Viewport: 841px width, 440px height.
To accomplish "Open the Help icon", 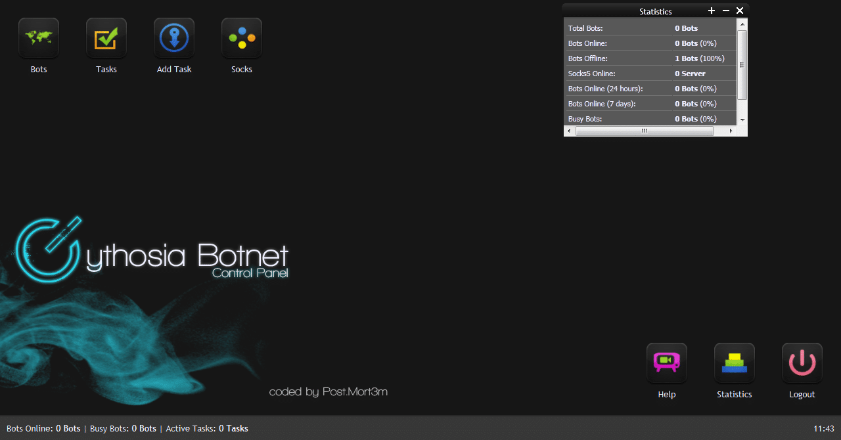I will 667,363.
